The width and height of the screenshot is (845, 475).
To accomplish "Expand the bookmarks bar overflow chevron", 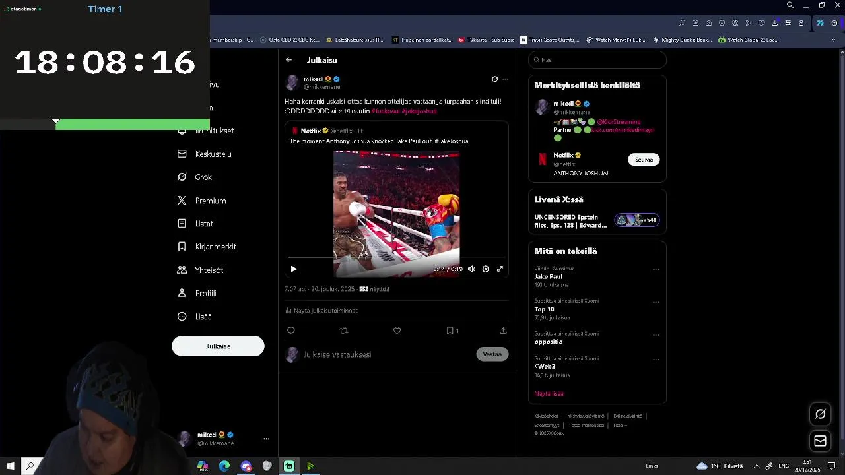I will pyautogui.click(x=833, y=40).
